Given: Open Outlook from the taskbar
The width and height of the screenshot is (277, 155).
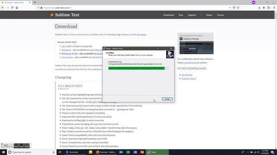Looking at the screenshot, I should (121, 152).
